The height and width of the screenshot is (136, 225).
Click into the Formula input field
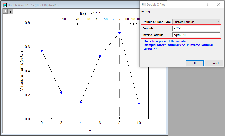(196, 28)
